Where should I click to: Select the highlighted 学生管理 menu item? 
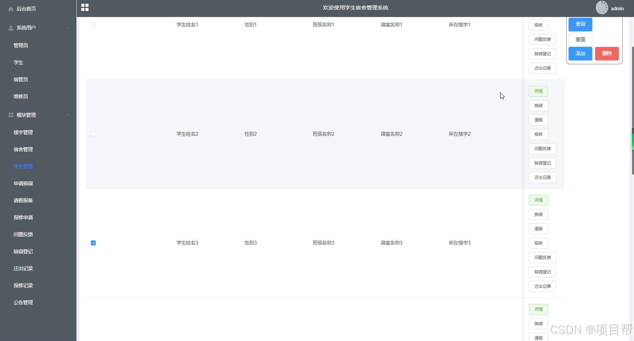(23, 166)
